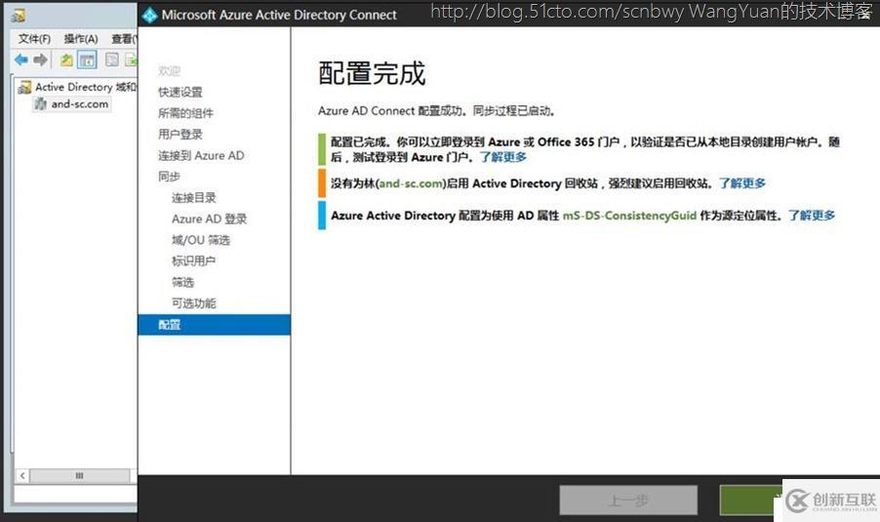This screenshot has width=880, height=522.
Task: Open the 操作(A) menu
Action: pyautogui.click(x=80, y=38)
